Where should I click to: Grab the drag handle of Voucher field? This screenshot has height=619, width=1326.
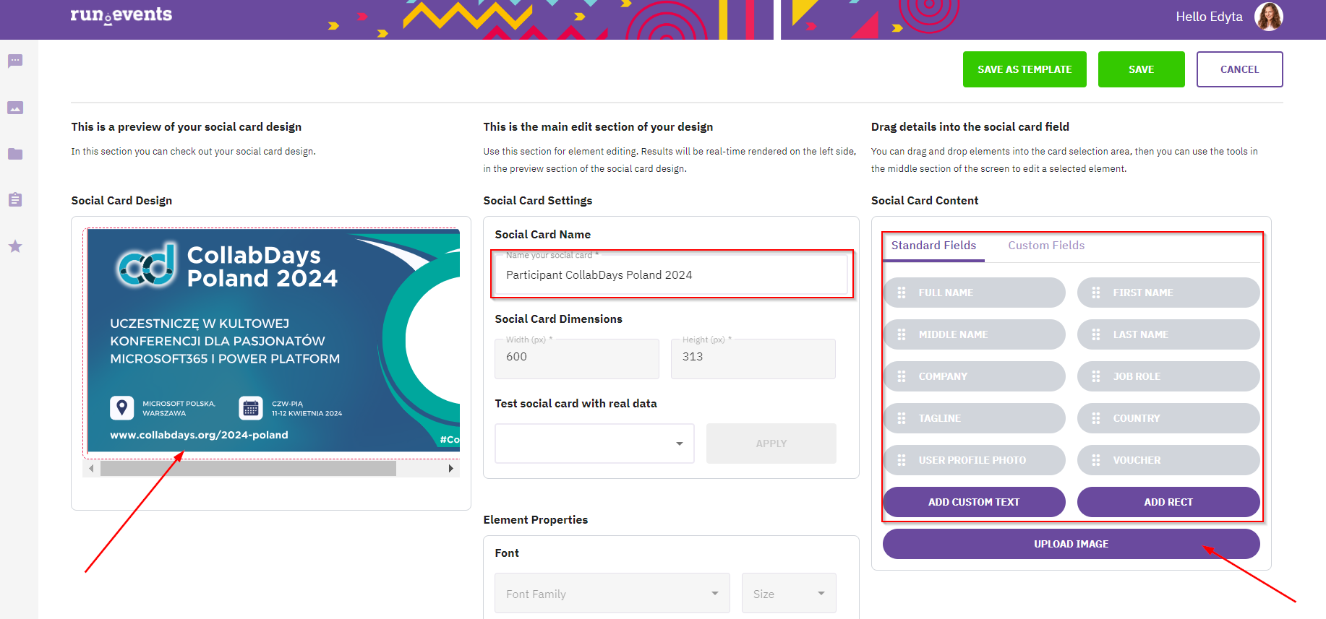[x=1096, y=460]
